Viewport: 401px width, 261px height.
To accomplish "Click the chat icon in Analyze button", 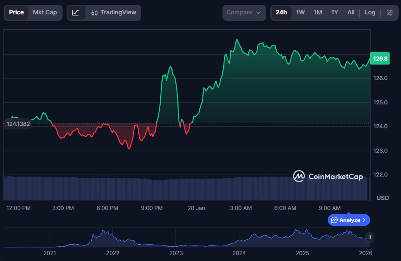I will coord(334,220).
